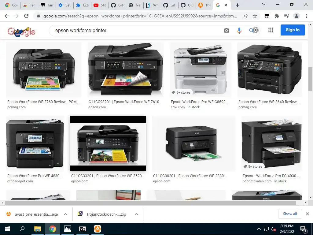
Task: Switch to the Extensions tab
Action: (82, 5)
